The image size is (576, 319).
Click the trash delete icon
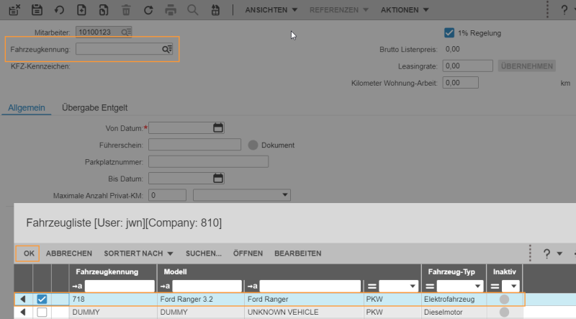[126, 10]
